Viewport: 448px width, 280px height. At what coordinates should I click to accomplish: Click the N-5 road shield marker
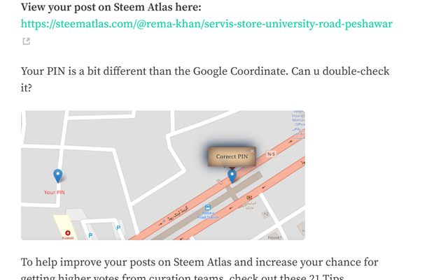(x=271, y=154)
